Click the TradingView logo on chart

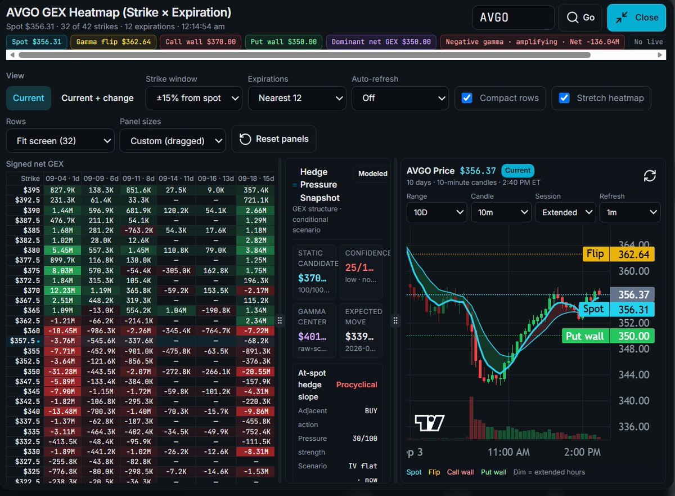tap(429, 423)
